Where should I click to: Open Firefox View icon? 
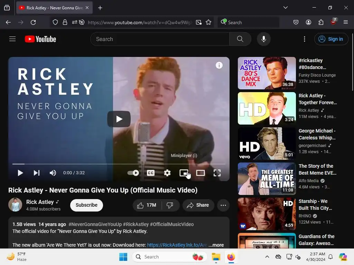pyautogui.click(x=7, y=8)
